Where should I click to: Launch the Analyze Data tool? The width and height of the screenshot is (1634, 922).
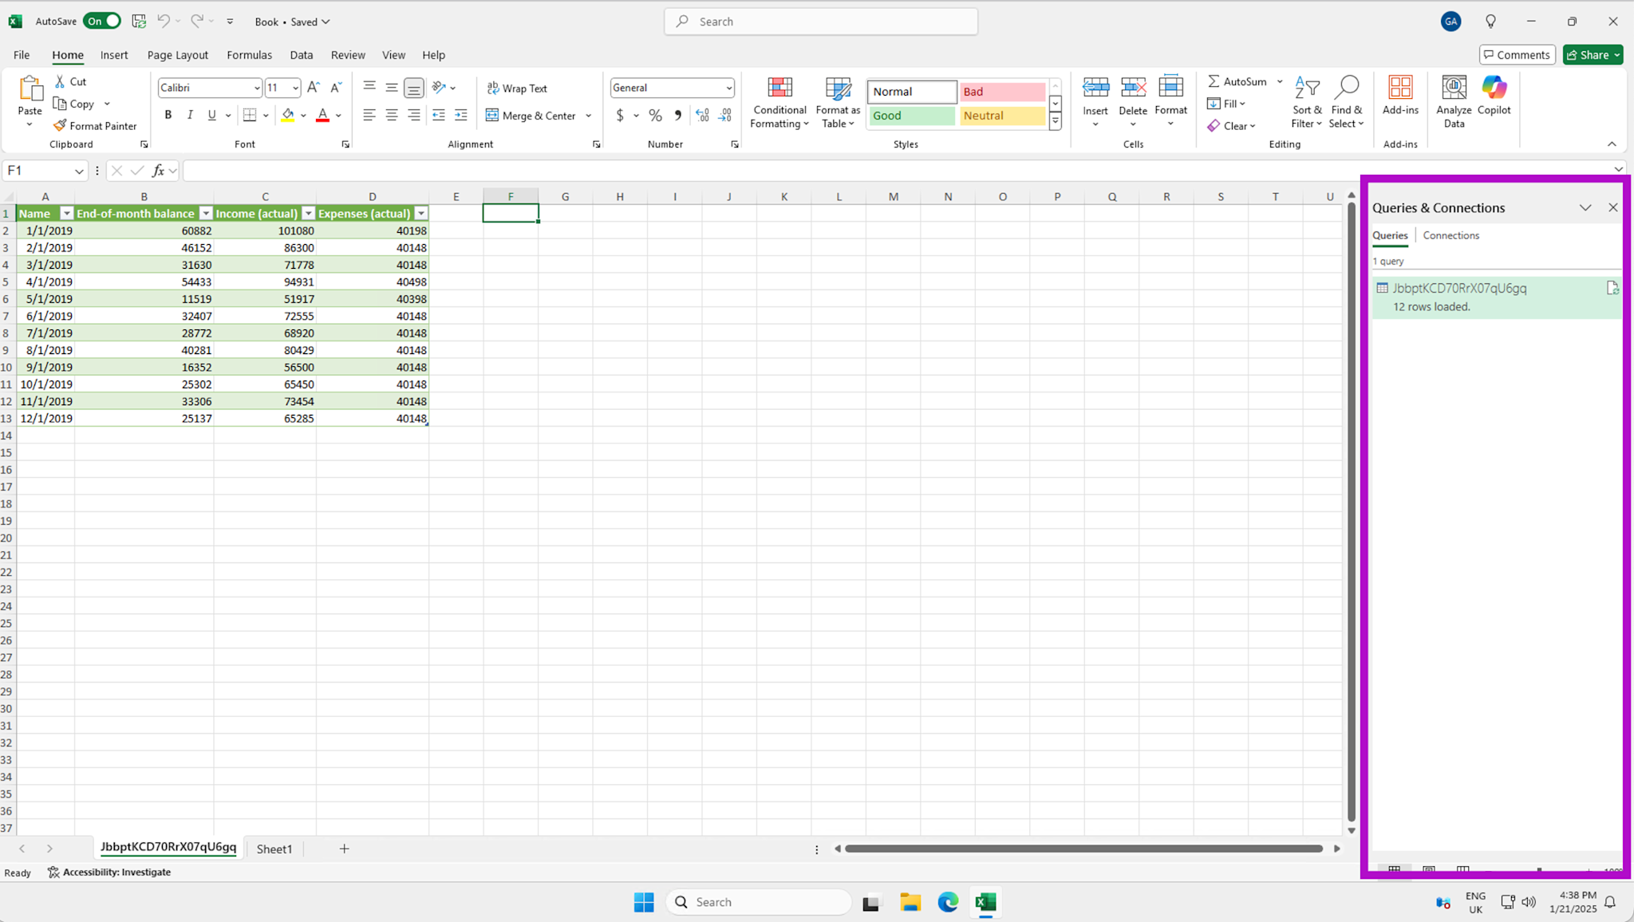point(1454,101)
